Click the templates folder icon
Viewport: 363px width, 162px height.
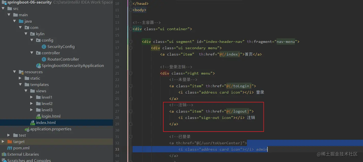(x=27, y=85)
